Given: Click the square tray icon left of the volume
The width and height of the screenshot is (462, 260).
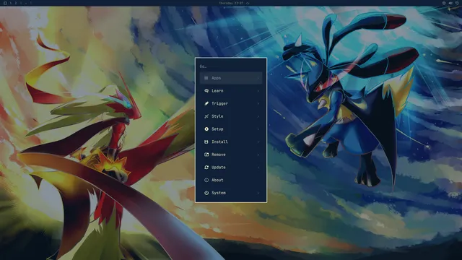Looking at the screenshot, I should coord(444,3).
